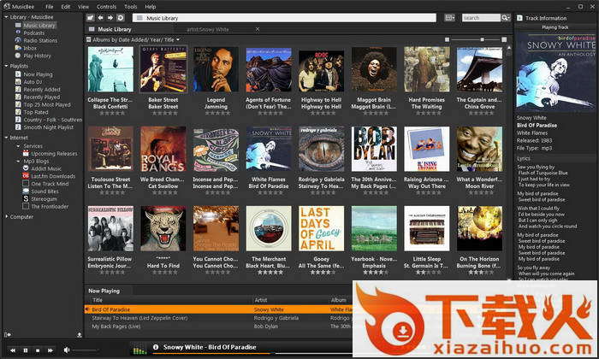599x359 pixels.
Task: Select the Legend album cover
Action: click(216, 69)
